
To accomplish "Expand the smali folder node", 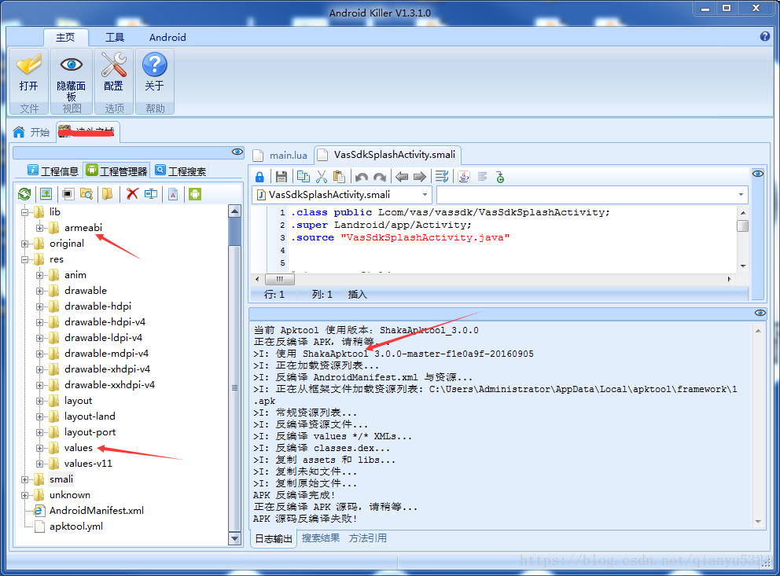I will (x=24, y=479).
